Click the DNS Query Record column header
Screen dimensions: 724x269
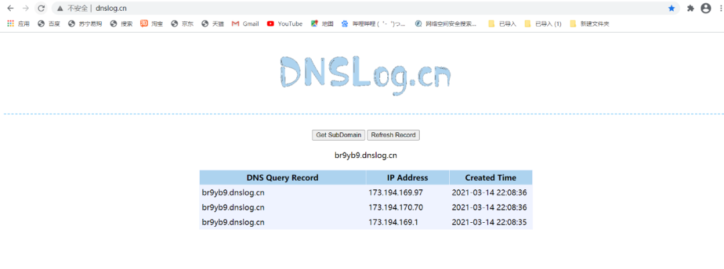coord(283,177)
